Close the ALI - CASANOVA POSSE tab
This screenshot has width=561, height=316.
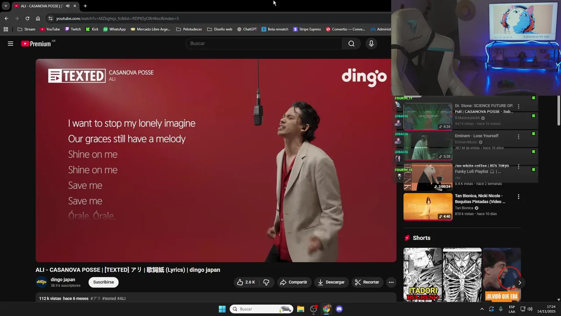tap(75, 6)
